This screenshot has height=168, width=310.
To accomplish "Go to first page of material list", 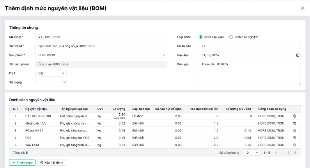I will [x=276, y=153].
